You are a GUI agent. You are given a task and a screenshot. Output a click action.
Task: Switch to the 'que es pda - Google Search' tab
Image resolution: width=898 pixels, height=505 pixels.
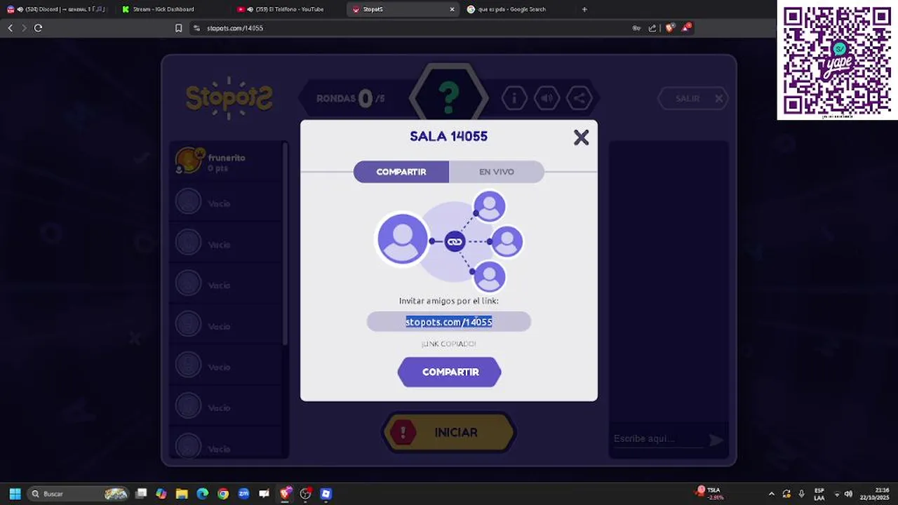pyautogui.click(x=516, y=9)
